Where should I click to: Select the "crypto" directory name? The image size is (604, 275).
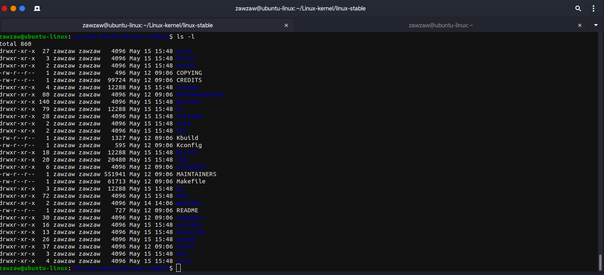point(187,87)
